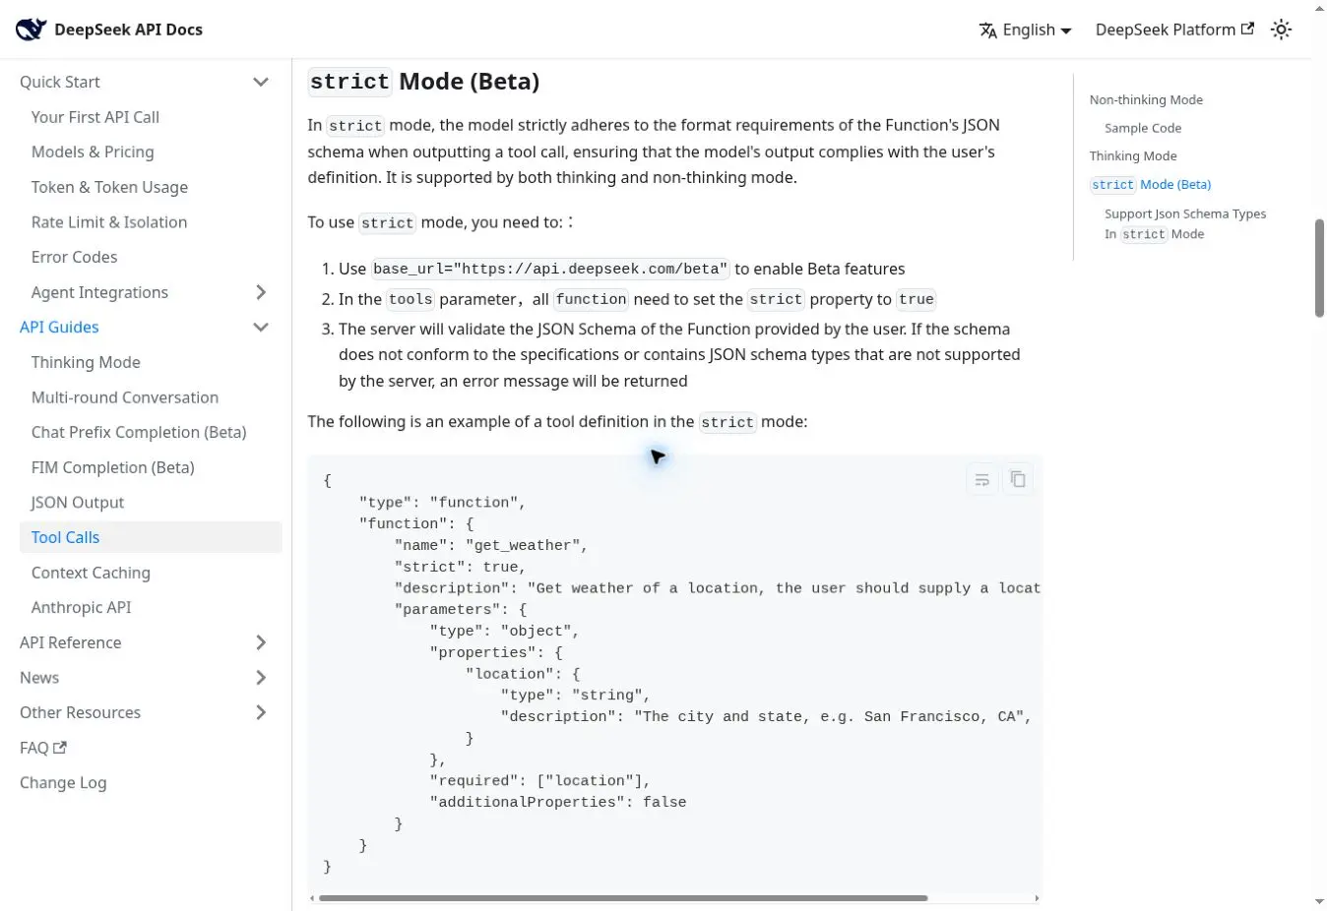Click the language translate icon
This screenshot has height=911, width=1327.
[x=988, y=30]
